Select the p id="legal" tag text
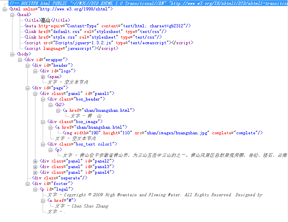288x222 pixels. (x=57, y=189)
